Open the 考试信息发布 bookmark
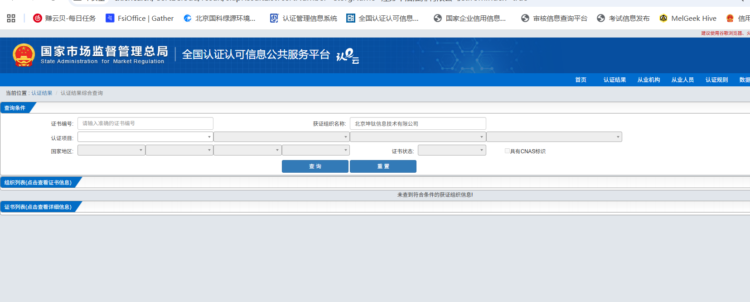The image size is (750, 302). [623, 18]
